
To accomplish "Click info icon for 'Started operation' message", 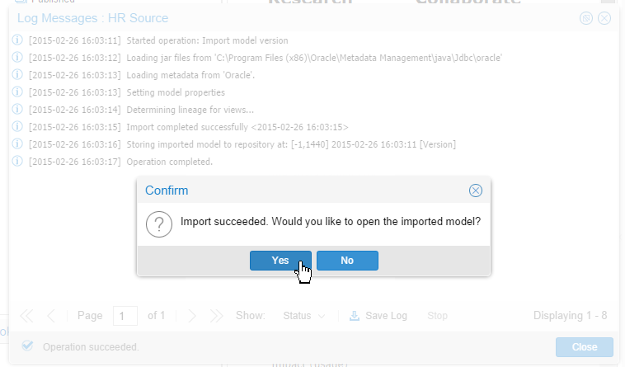I will click(17, 40).
